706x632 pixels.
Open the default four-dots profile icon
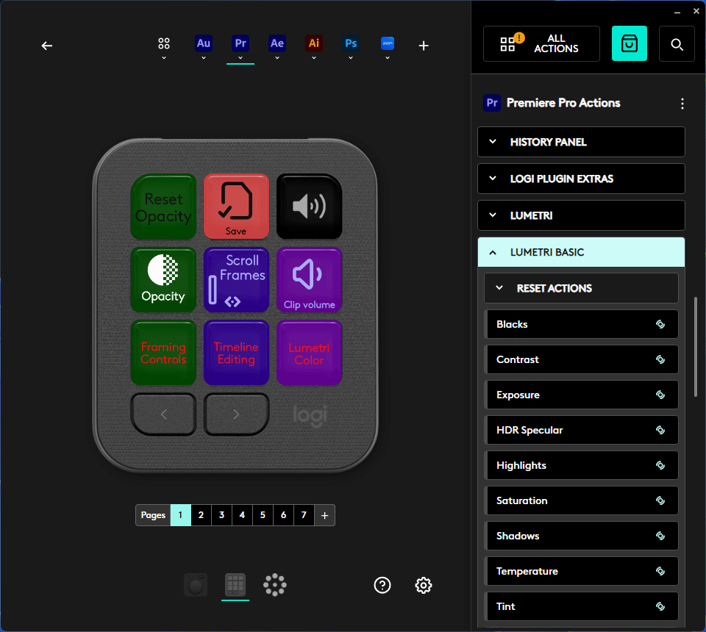tap(164, 43)
